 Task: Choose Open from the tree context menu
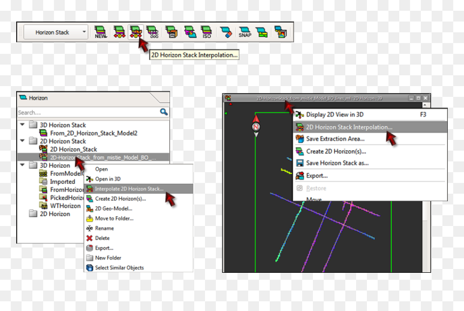[x=139, y=169]
